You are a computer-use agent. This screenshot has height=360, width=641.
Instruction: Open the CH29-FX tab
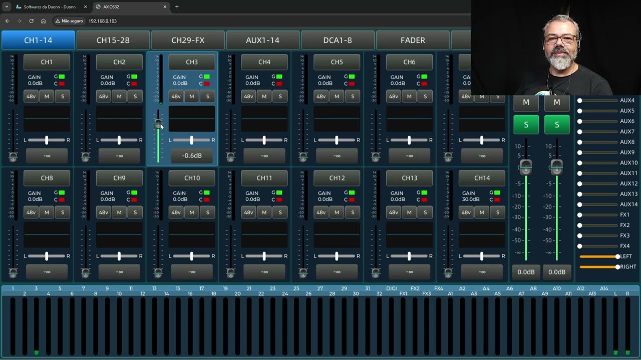point(188,40)
